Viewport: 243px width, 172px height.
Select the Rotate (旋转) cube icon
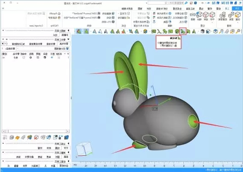tap(206, 15)
